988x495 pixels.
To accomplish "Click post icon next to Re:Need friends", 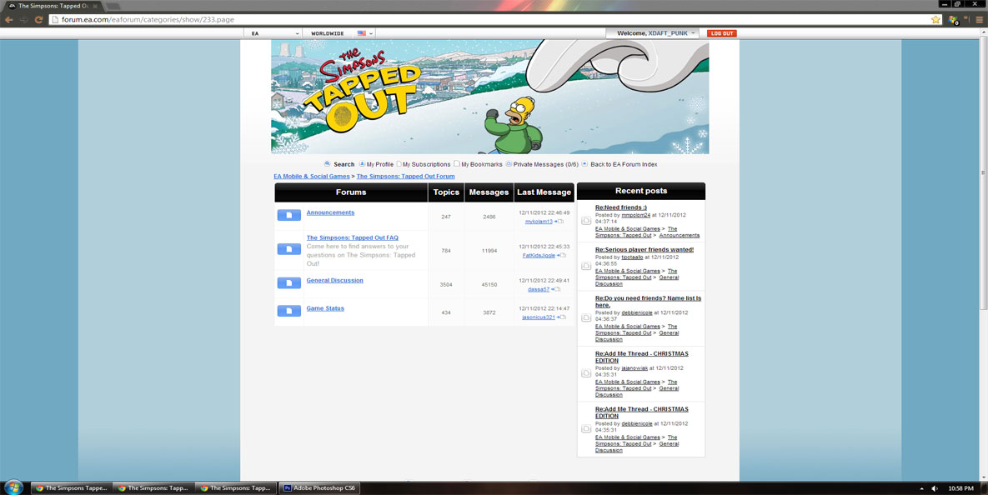I will (586, 221).
